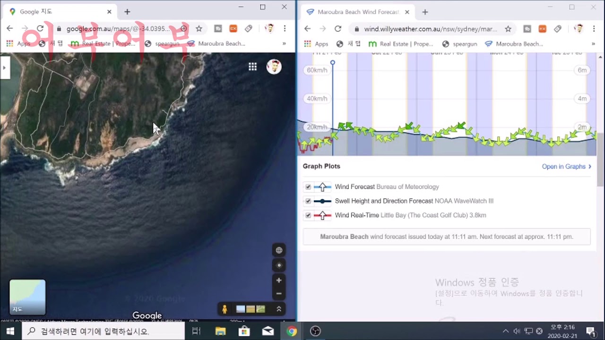Open Chrome menu in Google Maps window

click(285, 29)
